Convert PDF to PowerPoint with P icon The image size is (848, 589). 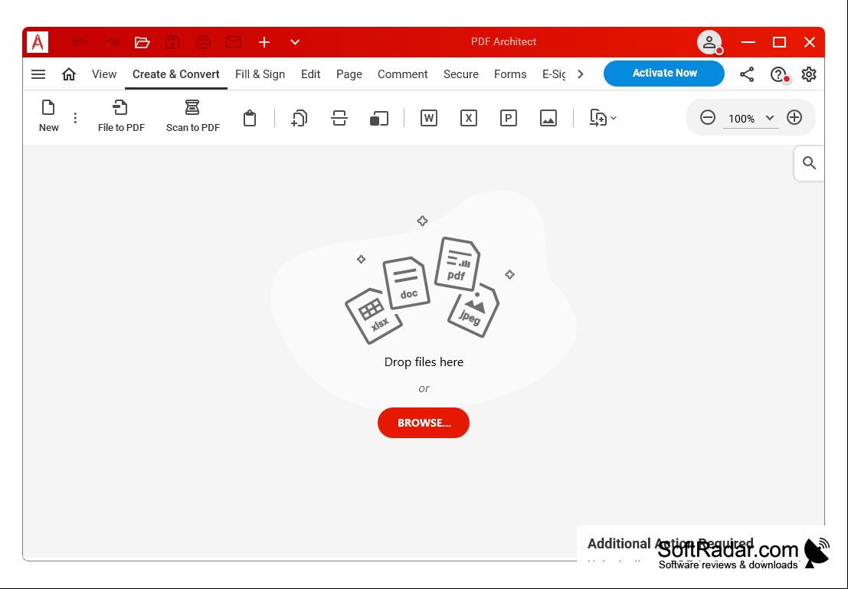[x=509, y=118]
